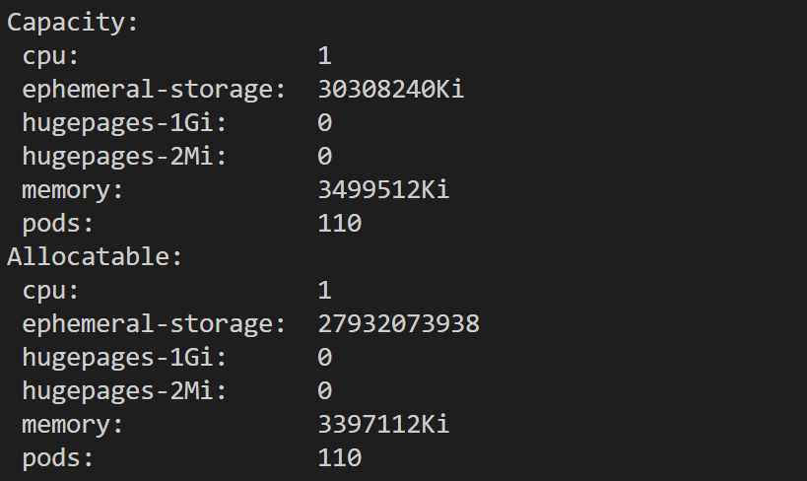Click the ephemeral-storage label under Allocatable
This screenshot has height=481, width=807.
(x=155, y=324)
